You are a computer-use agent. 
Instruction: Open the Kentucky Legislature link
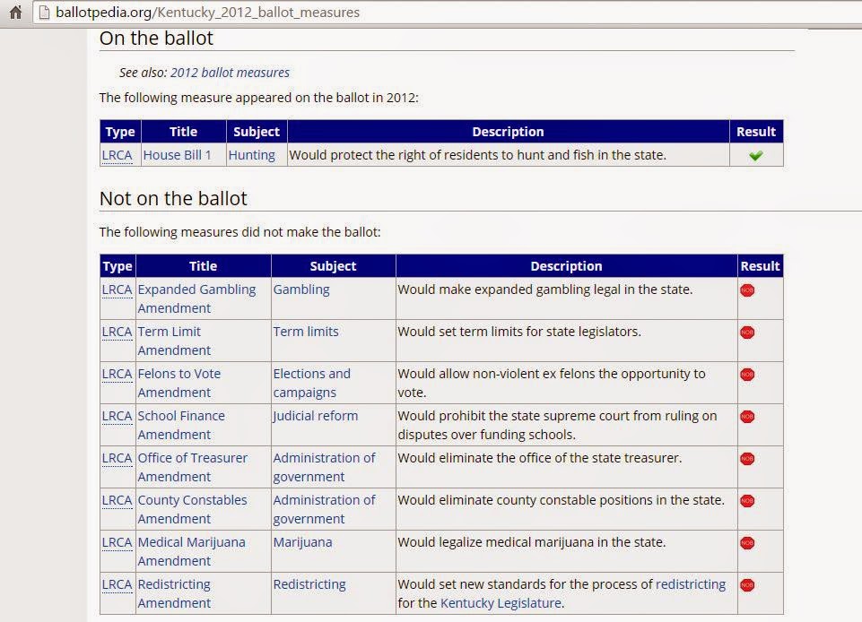click(x=501, y=603)
